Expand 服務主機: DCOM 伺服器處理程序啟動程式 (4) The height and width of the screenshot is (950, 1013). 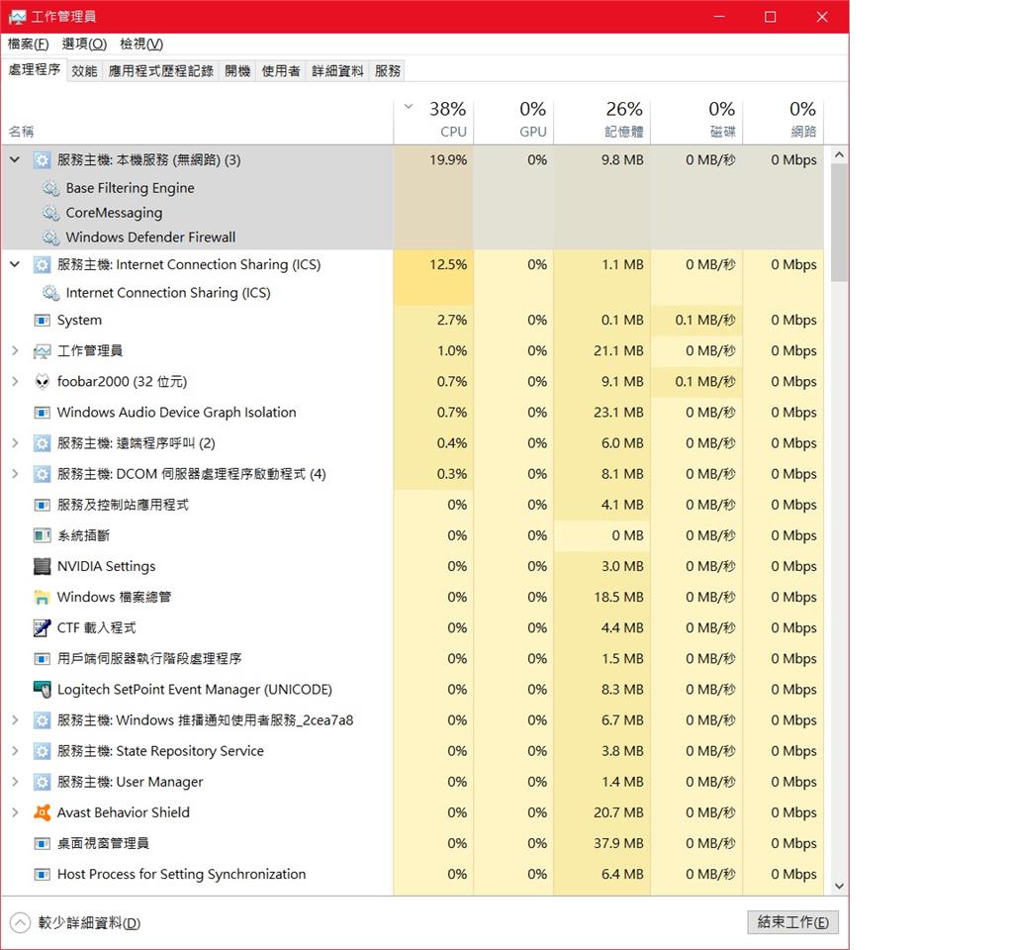tap(15, 474)
